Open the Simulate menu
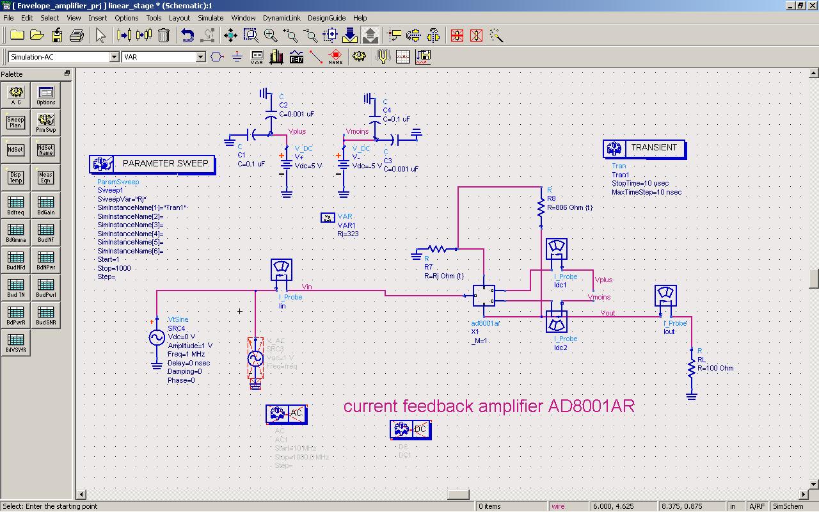819x512 pixels. [210, 18]
